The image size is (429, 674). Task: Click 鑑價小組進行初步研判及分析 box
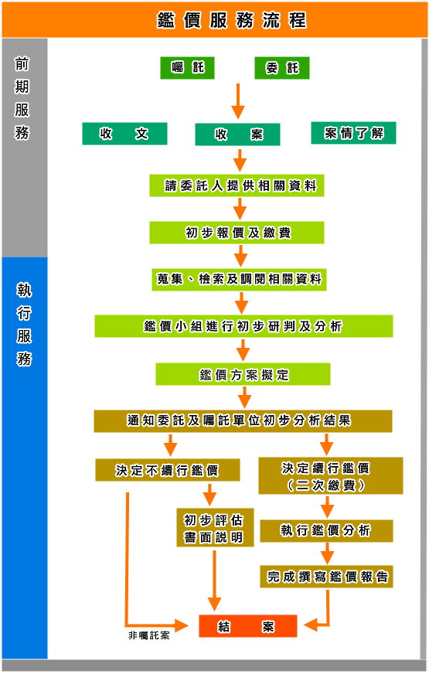243,326
